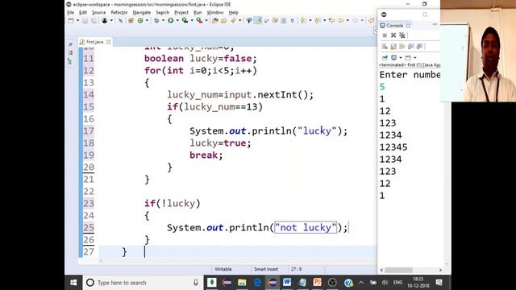Open the Project menu
516x290 pixels.
pyautogui.click(x=181, y=13)
